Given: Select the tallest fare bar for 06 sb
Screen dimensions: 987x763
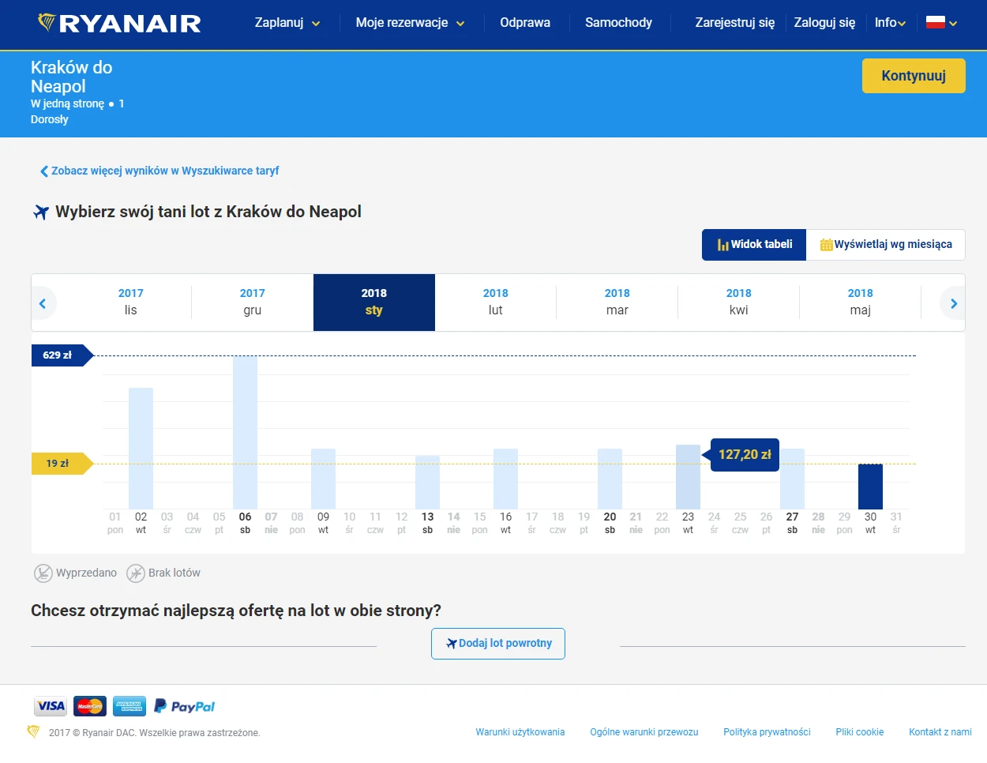Looking at the screenshot, I should (x=245, y=432).
